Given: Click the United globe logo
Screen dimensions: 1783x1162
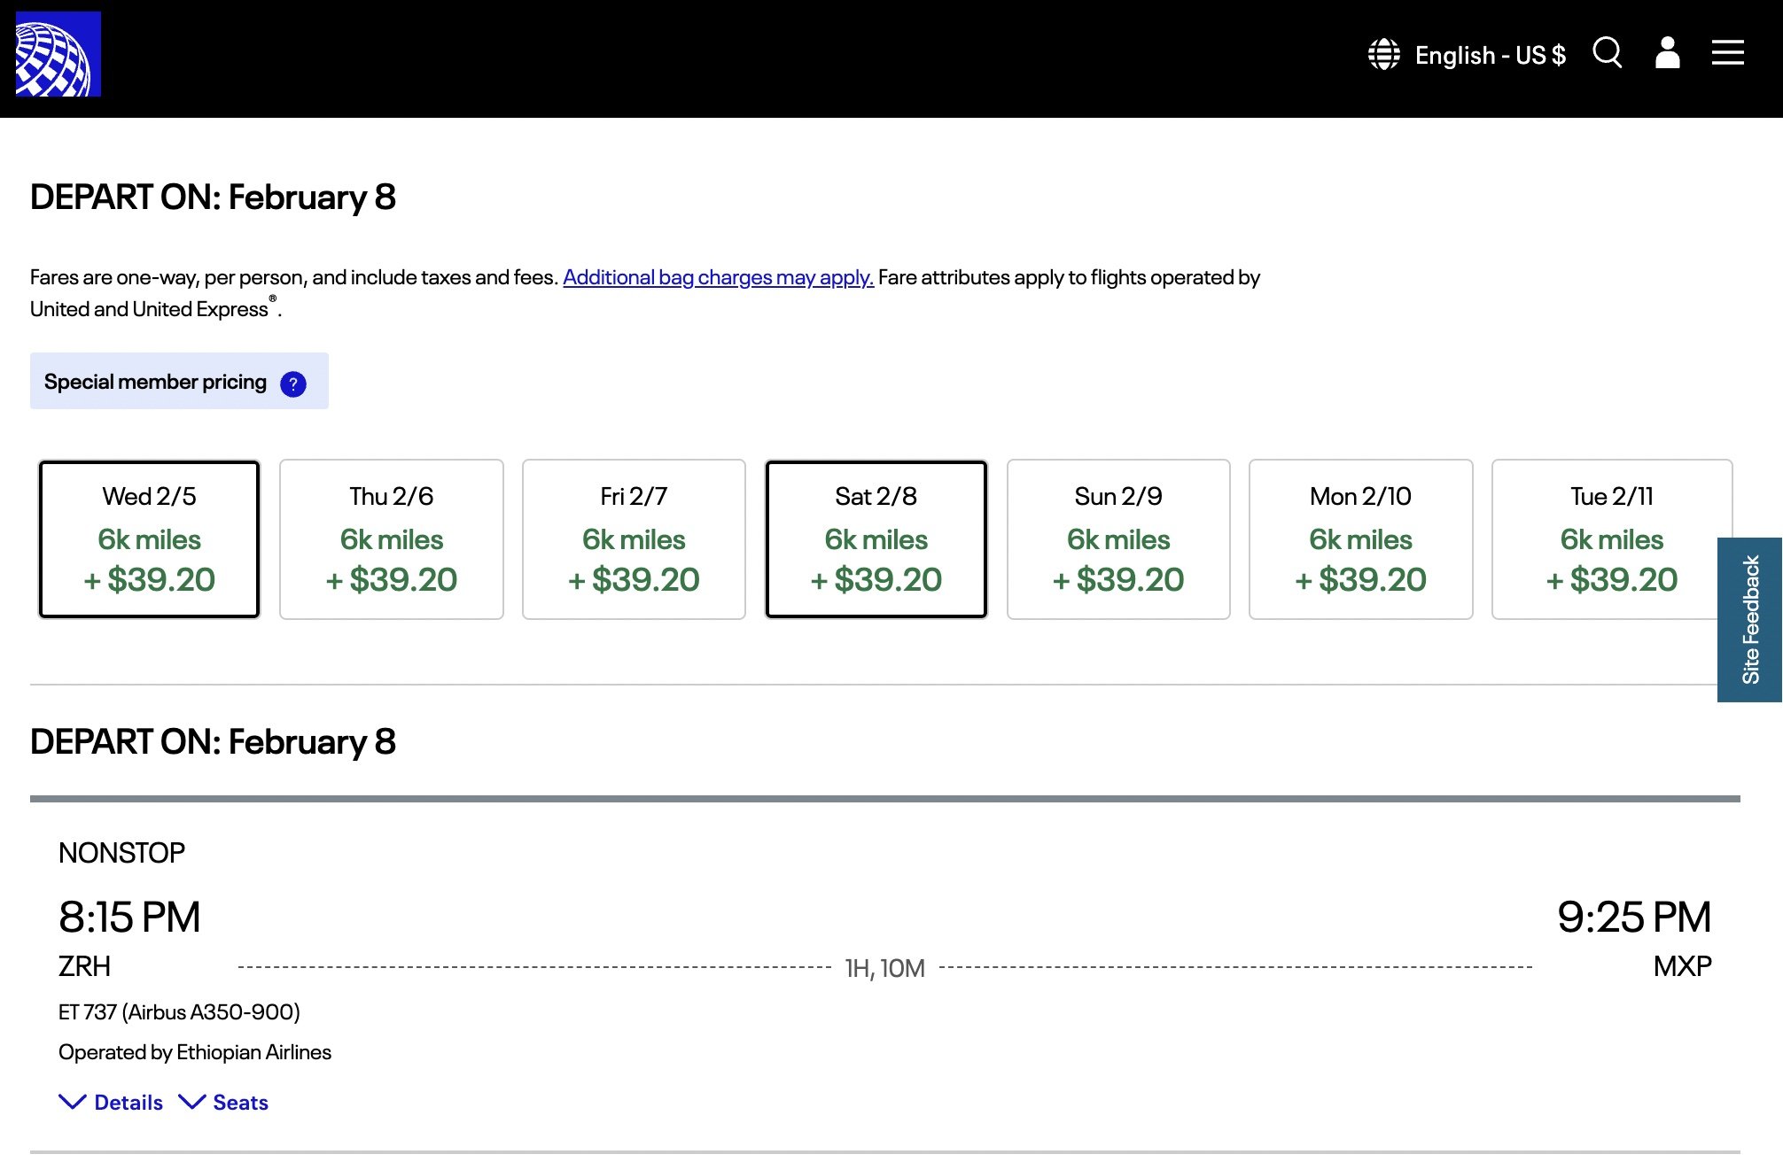Looking at the screenshot, I should click(x=58, y=54).
